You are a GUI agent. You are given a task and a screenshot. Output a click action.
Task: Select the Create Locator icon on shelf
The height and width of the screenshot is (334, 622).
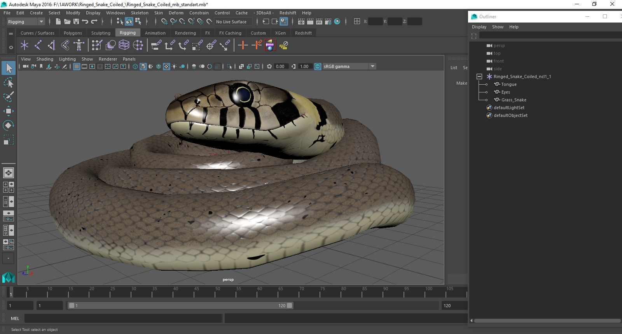(x=24, y=45)
